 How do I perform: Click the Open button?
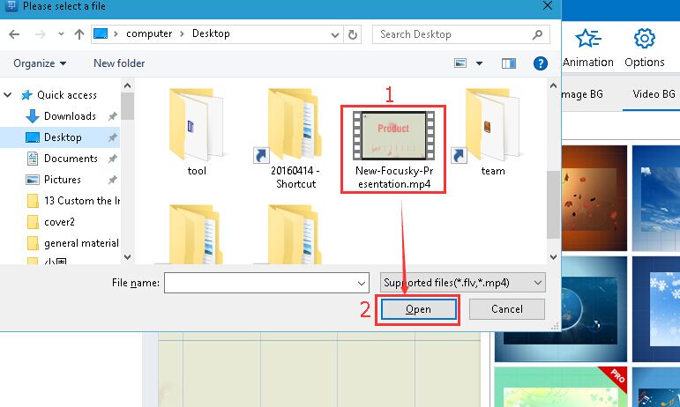pos(418,309)
